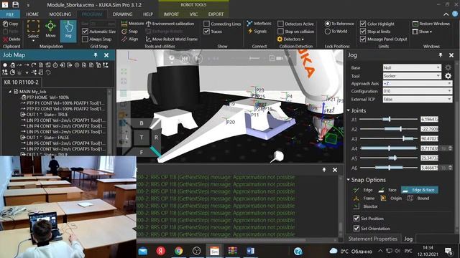Screen dimensions: 460x258
Task: Select To Reference radio button
Action: (x=328, y=24)
